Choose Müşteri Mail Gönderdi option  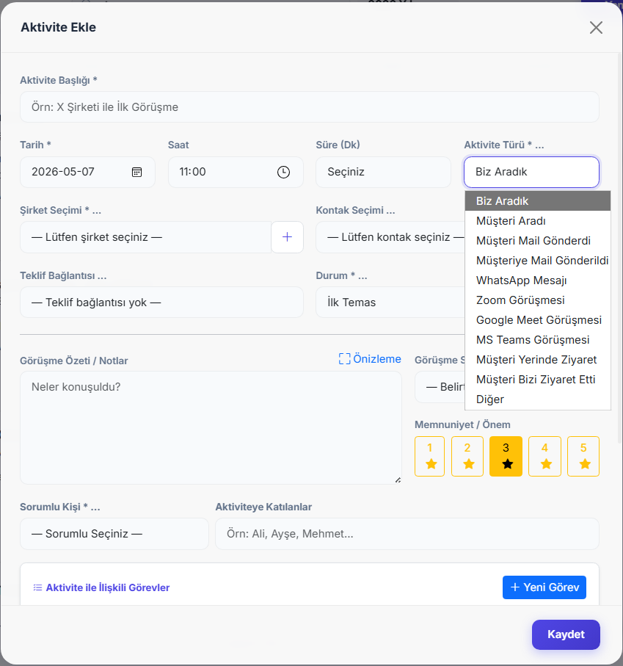pyautogui.click(x=538, y=241)
